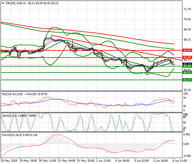
Task: Select the 70.55 price axis value
Action: pos(187,19)
